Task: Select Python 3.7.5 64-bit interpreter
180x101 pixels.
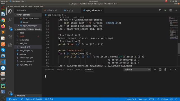Action: (34, 99)
